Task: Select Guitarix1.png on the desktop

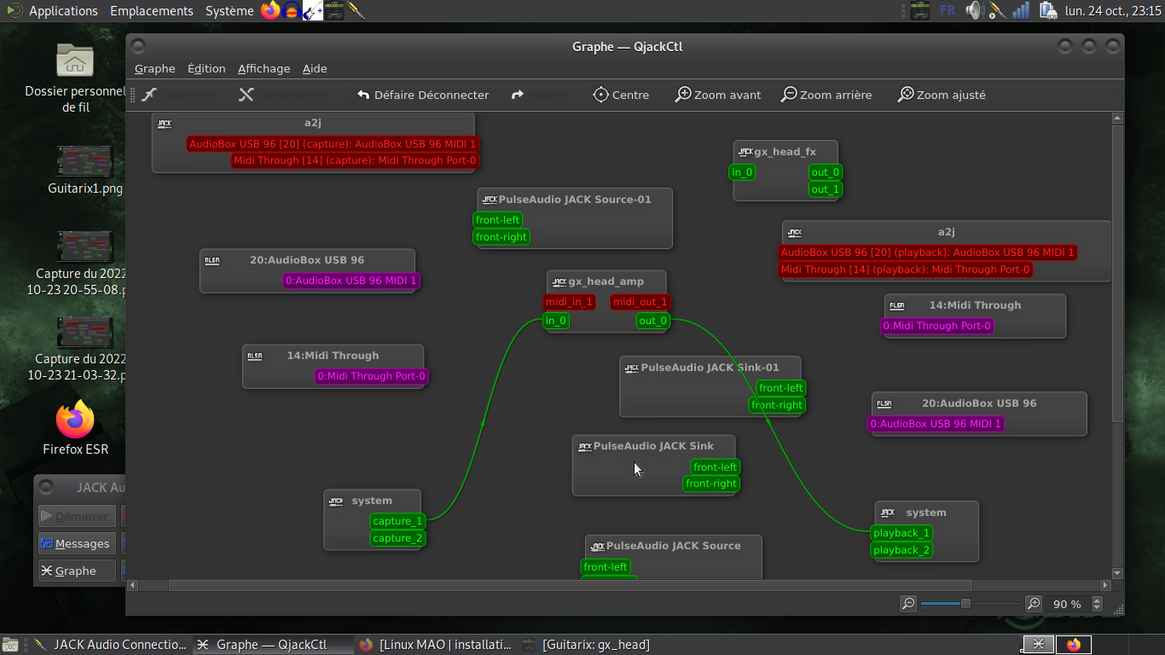Action: 84,171
